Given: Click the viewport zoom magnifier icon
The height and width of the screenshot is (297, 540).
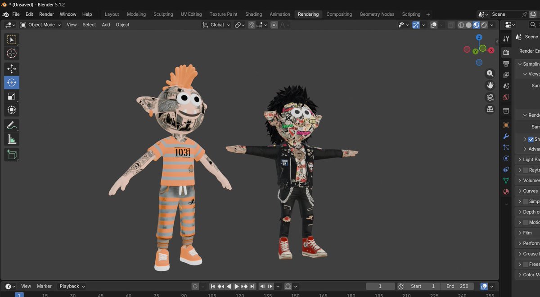Looking at the screenshot, I should tap(490, 73).
